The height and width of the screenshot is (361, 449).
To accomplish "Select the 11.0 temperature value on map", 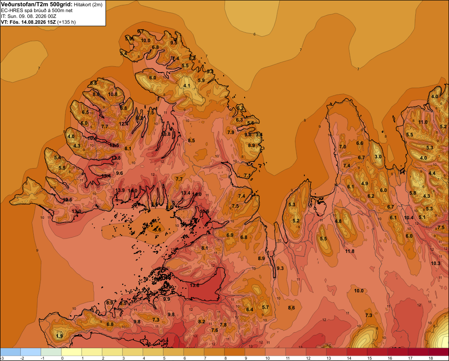I will (423, 122).
